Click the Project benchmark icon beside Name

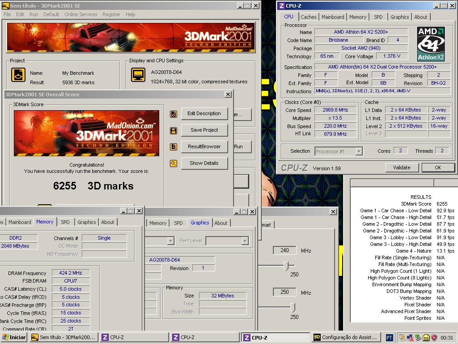(18, 75)
